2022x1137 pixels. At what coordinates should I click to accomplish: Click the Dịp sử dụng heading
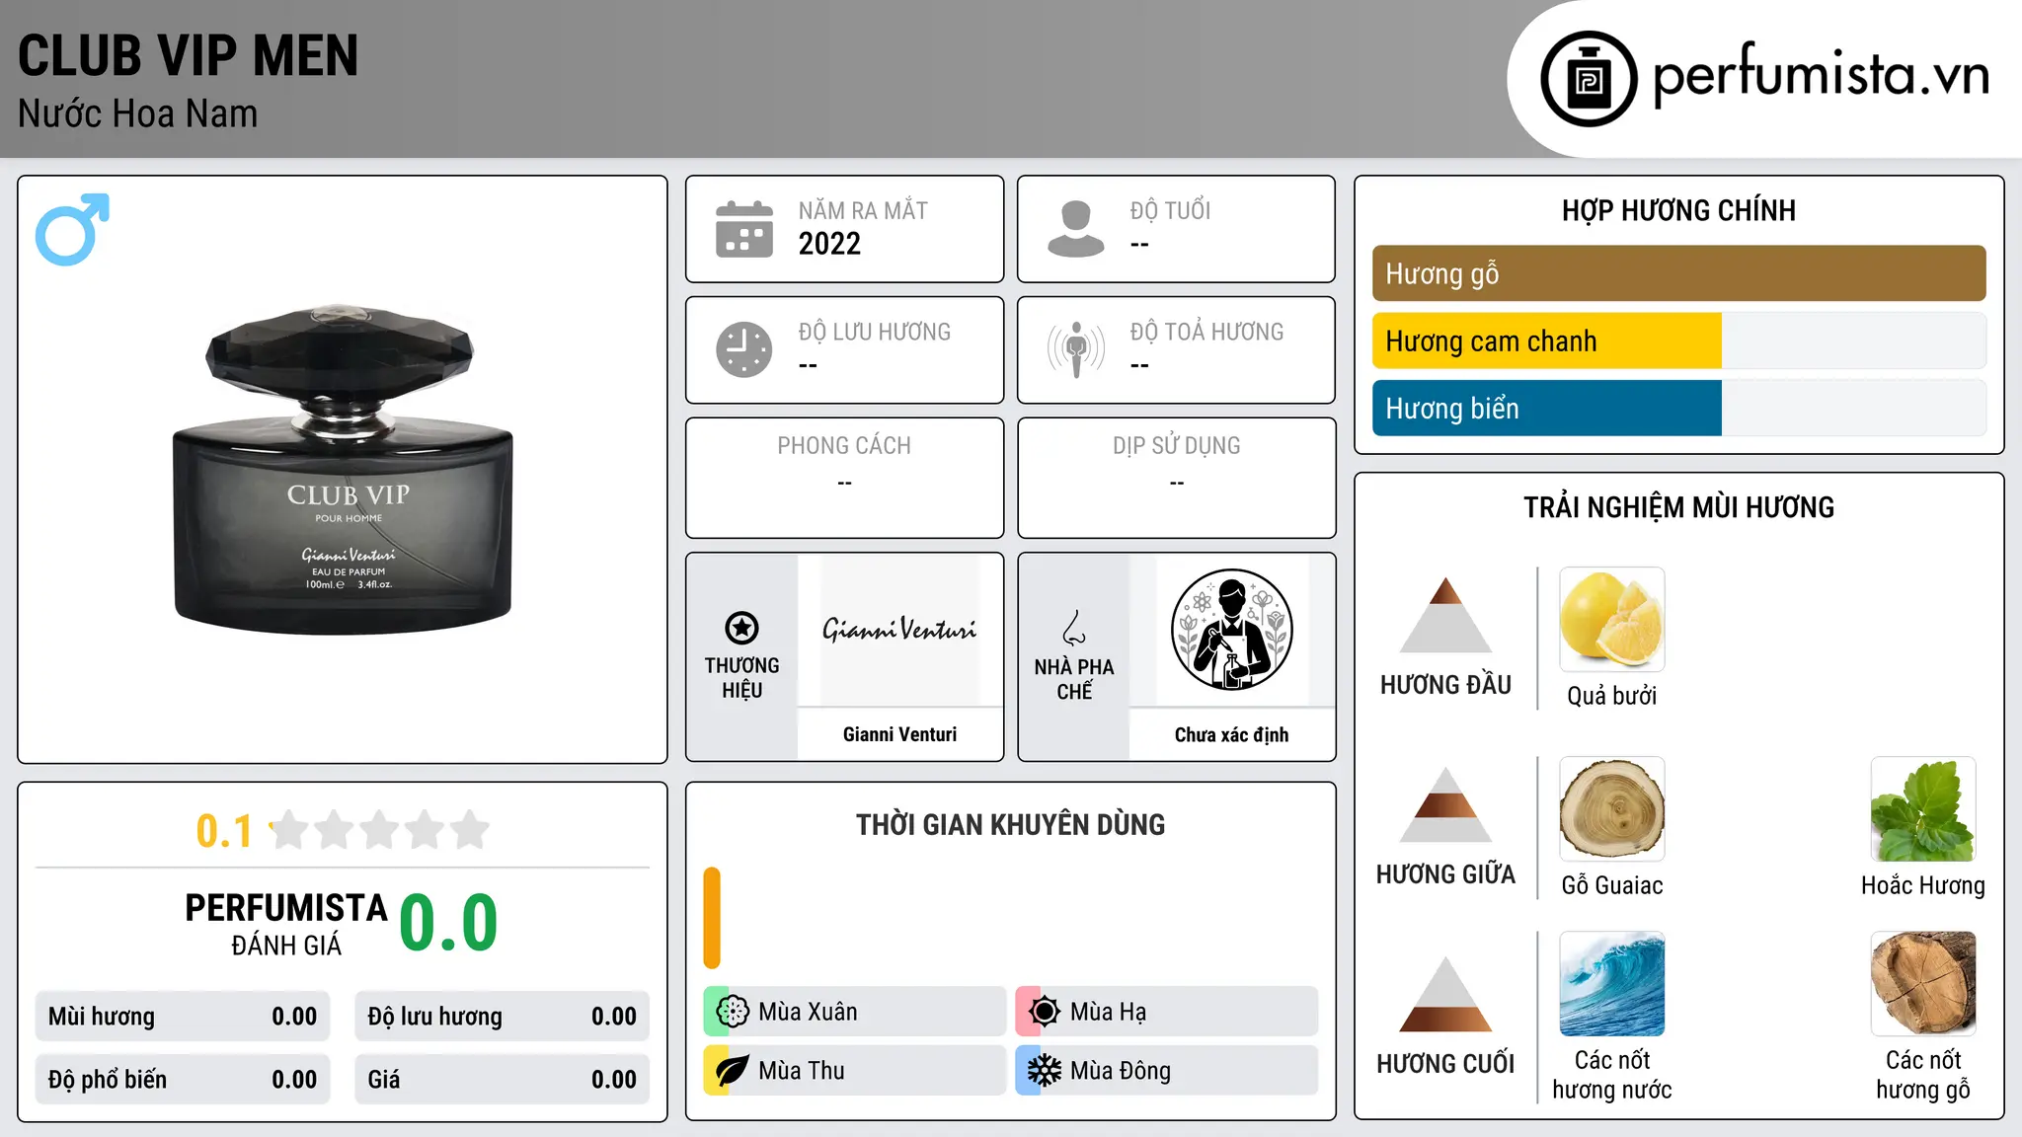(1176, 446)
